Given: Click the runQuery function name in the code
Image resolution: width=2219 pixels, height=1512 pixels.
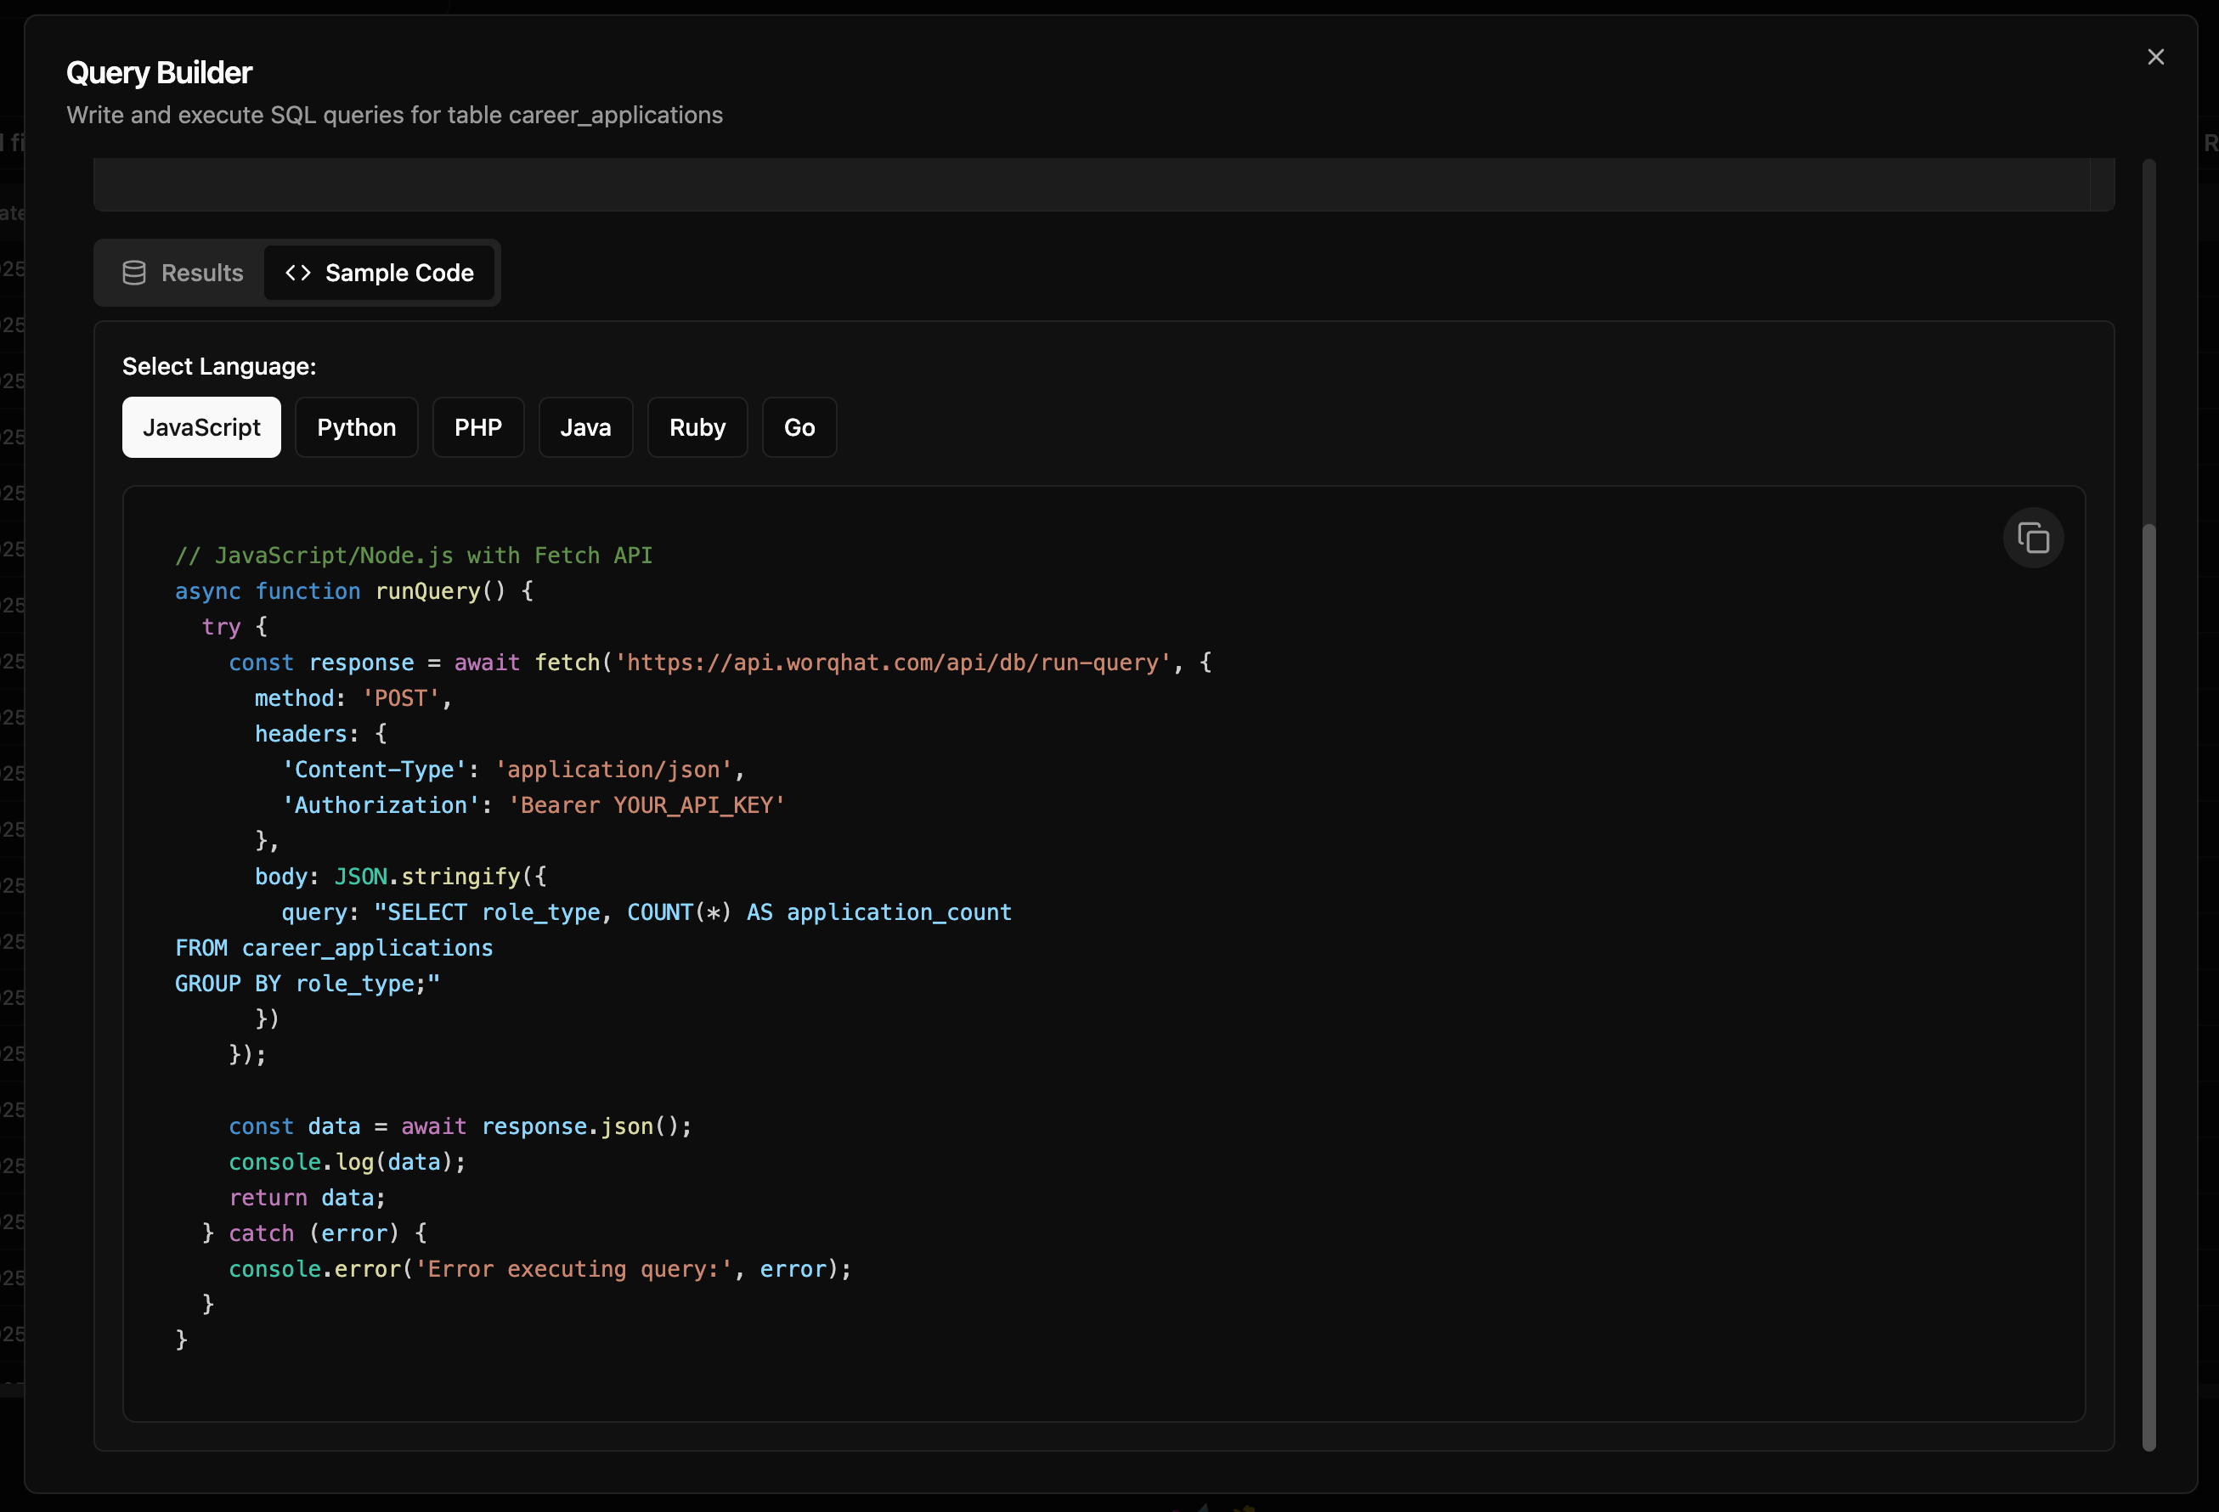Looking at the screenshot, I should (x=428, y=592).
